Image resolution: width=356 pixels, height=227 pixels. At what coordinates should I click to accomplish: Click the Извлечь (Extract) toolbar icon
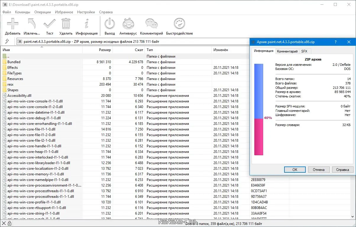pyautogui.click(x=32, y=24)
